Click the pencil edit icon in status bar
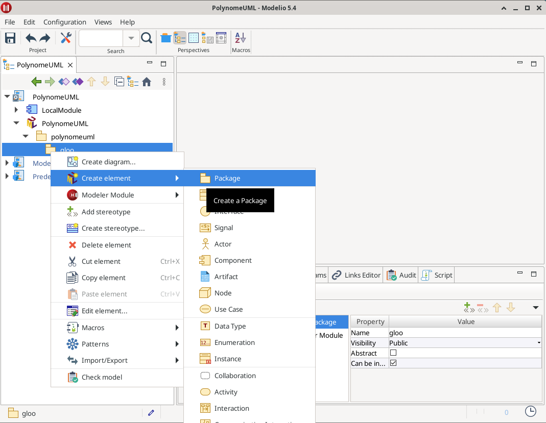The width and height of the screenshot is (546, 423). (151, 413)
